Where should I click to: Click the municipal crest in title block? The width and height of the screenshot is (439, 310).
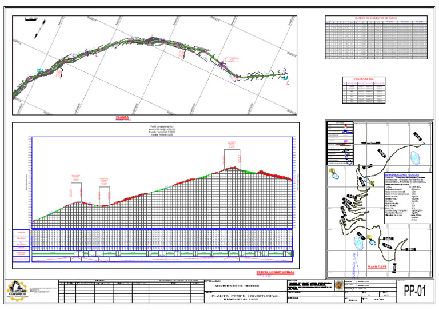click(339, 285)
